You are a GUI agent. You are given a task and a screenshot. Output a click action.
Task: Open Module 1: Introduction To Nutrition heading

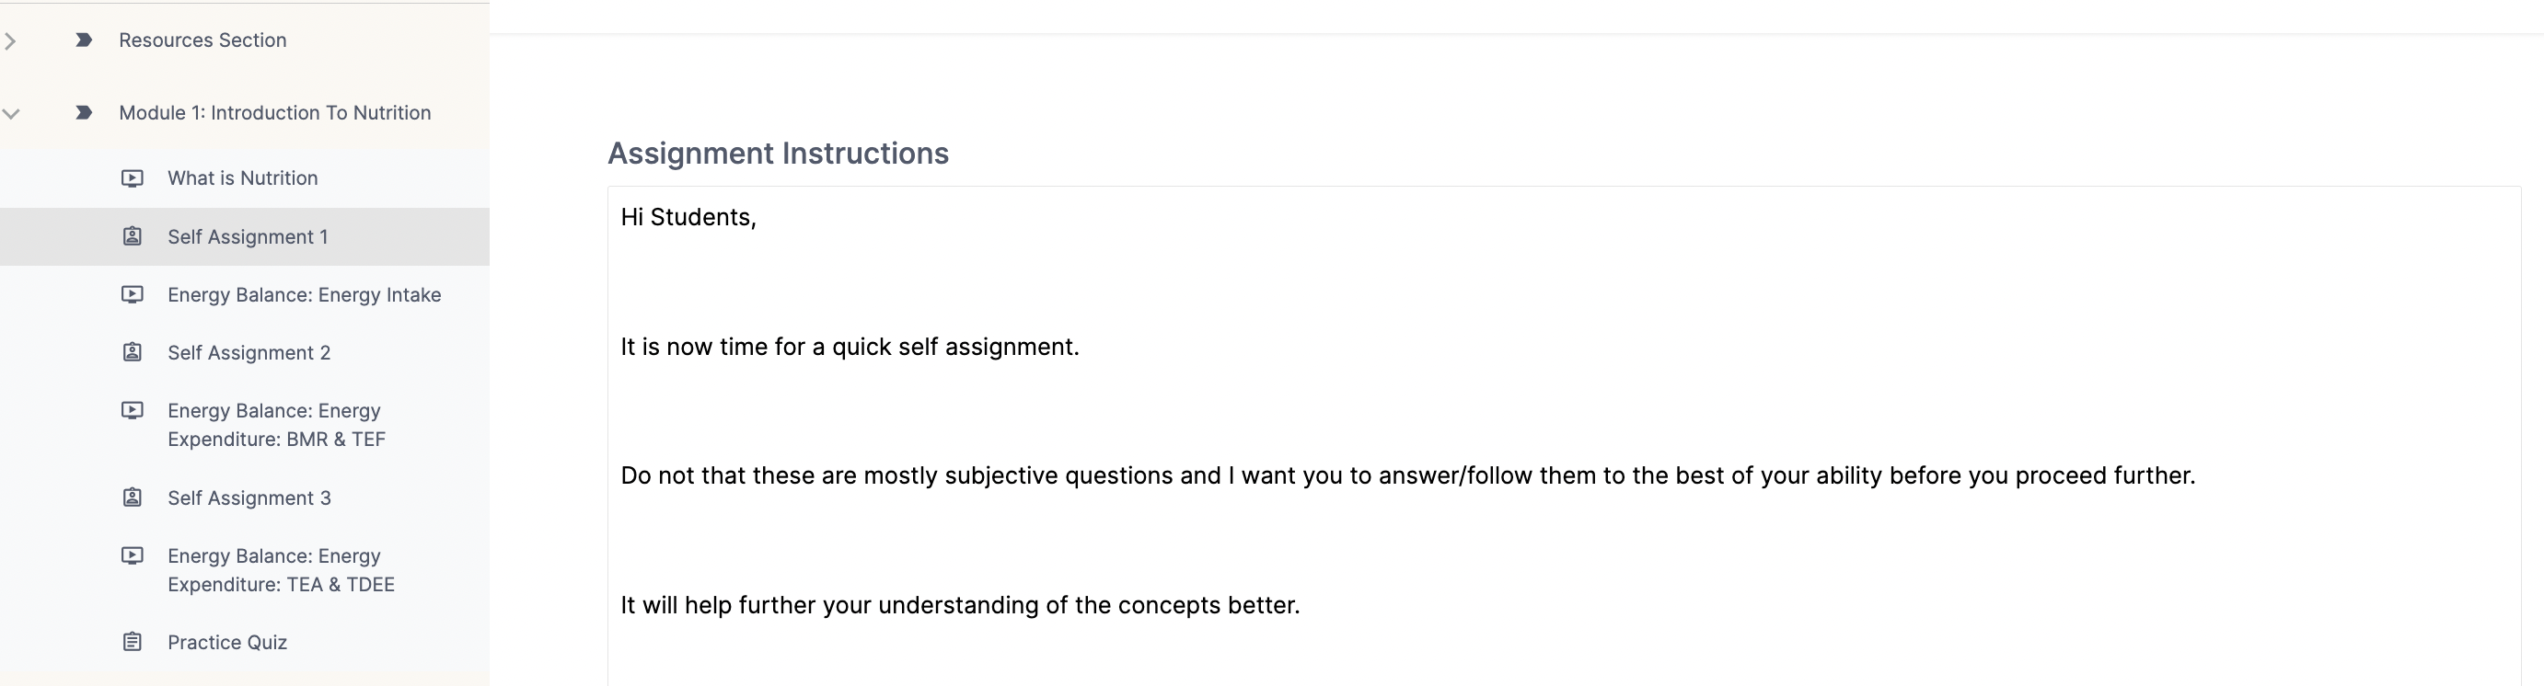click(274, 112)
